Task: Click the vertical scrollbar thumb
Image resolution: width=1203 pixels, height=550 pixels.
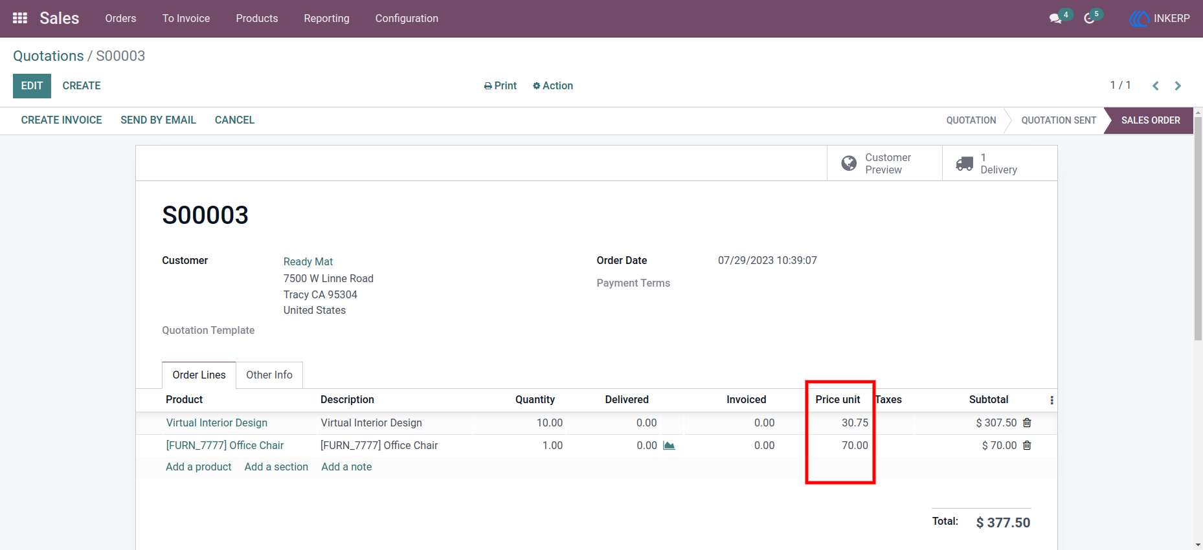Action: coord(1198,228)
